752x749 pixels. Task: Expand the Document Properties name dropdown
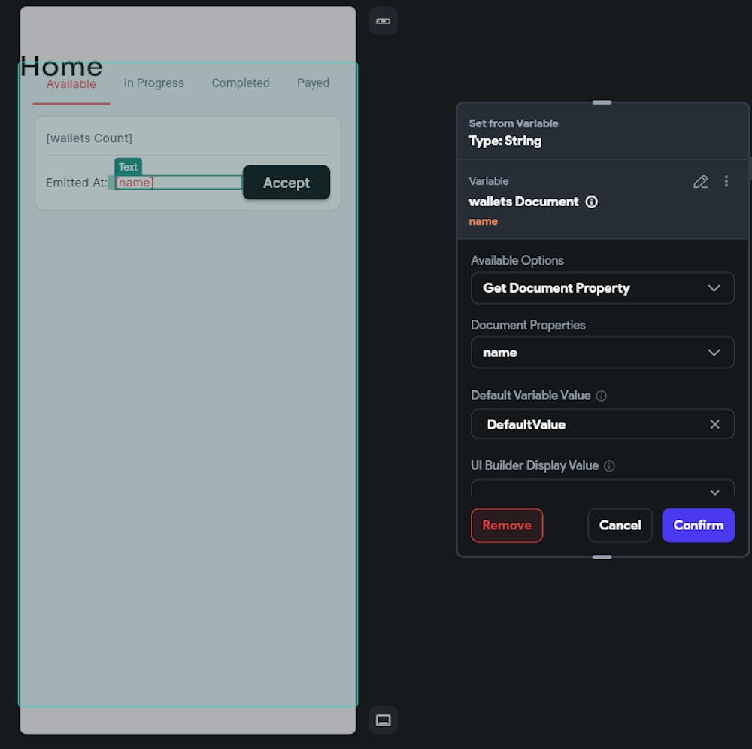coord(602,353)
